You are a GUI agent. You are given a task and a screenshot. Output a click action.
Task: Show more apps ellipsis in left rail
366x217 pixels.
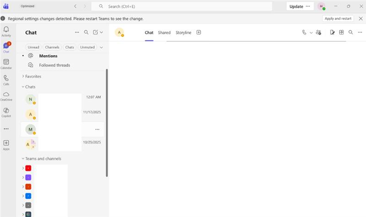[x=6, y=129]
